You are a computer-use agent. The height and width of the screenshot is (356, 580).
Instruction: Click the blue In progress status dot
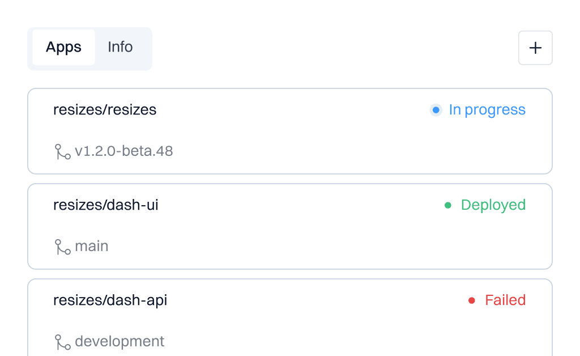[x=436, y=109]
